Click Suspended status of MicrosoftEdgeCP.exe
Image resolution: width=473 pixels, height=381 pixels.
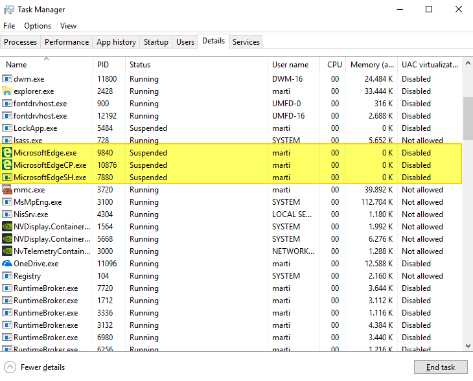pyautogui.click(x=148, y=165)
